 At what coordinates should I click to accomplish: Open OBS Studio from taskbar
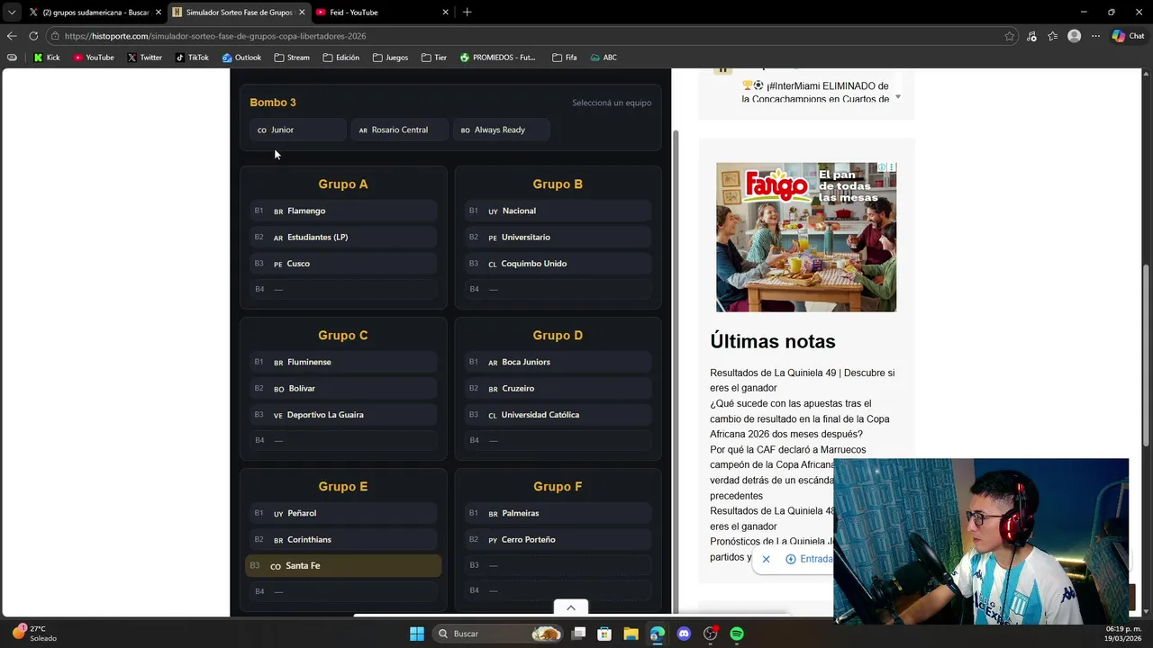pyautogui.click(x=711, y=634)
